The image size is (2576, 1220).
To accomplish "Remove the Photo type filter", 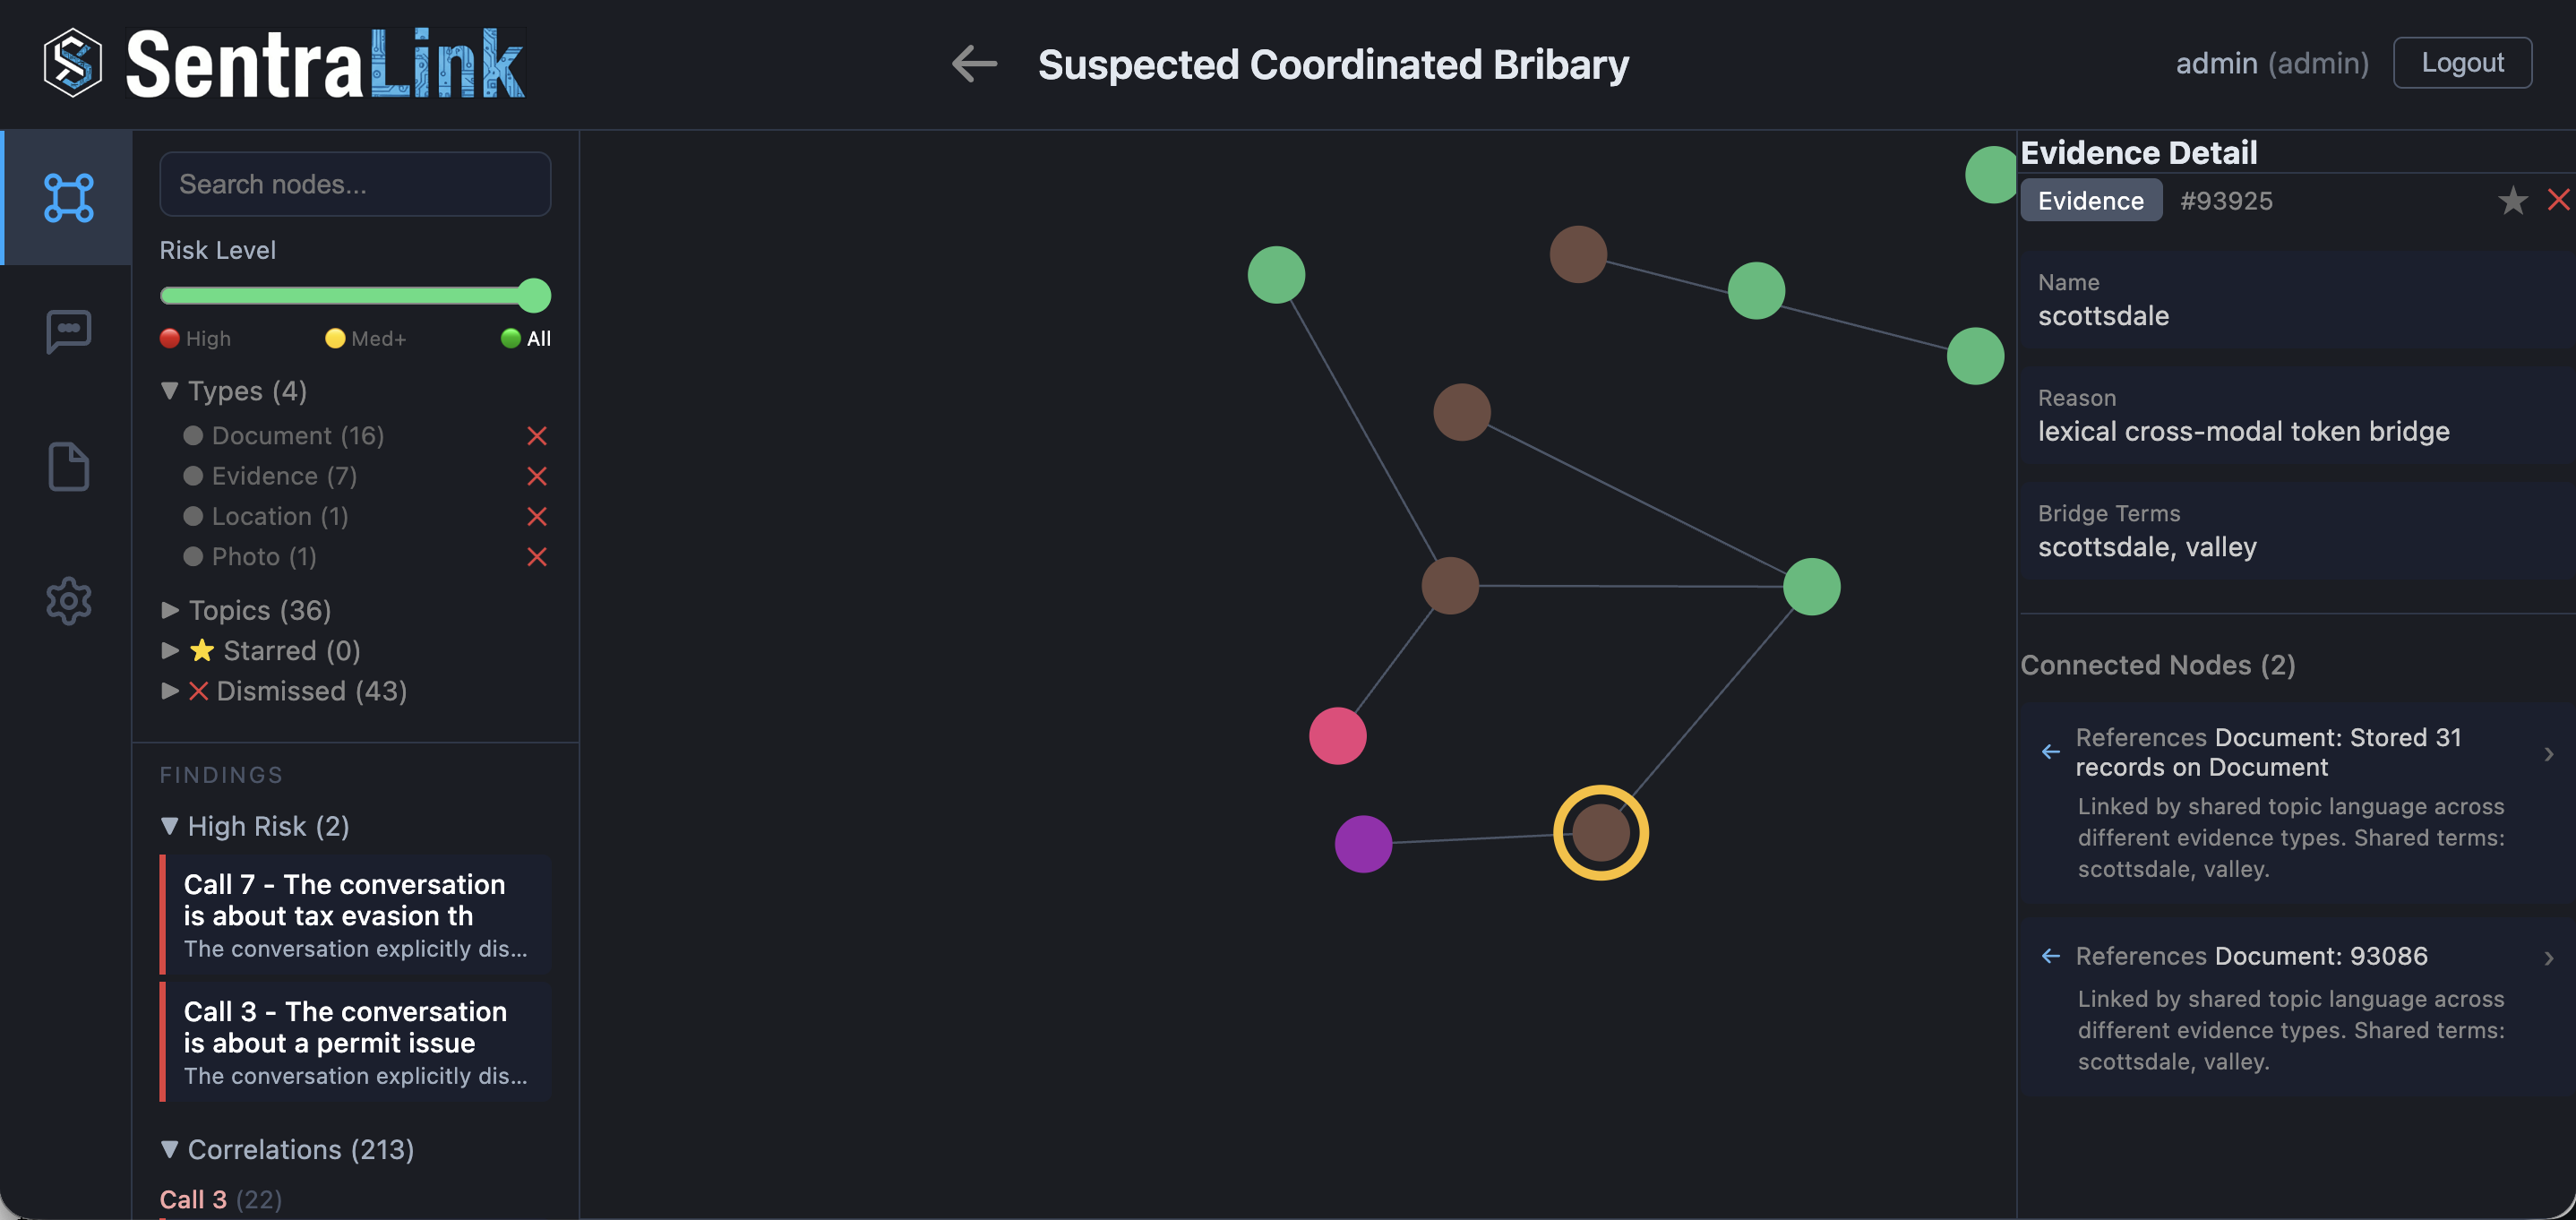I will [537, 557].
